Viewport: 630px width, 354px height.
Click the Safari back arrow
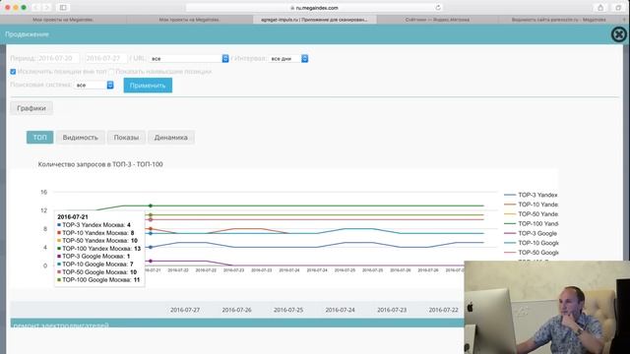[x=35, y=8]
